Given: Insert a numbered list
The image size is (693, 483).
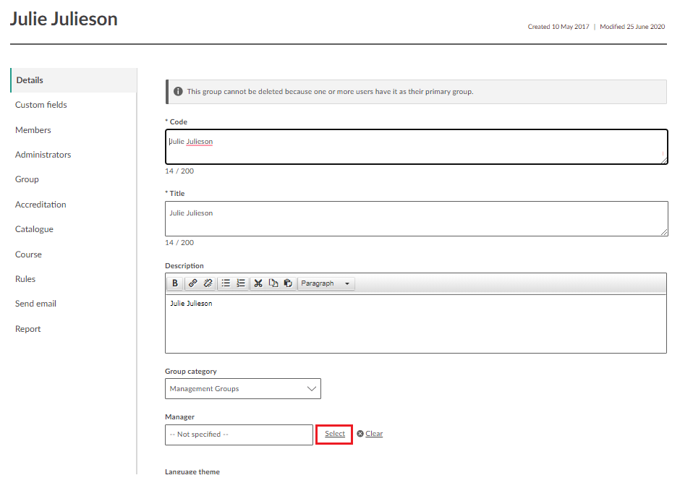Looking at the screenshot, I should click(241, 283).
